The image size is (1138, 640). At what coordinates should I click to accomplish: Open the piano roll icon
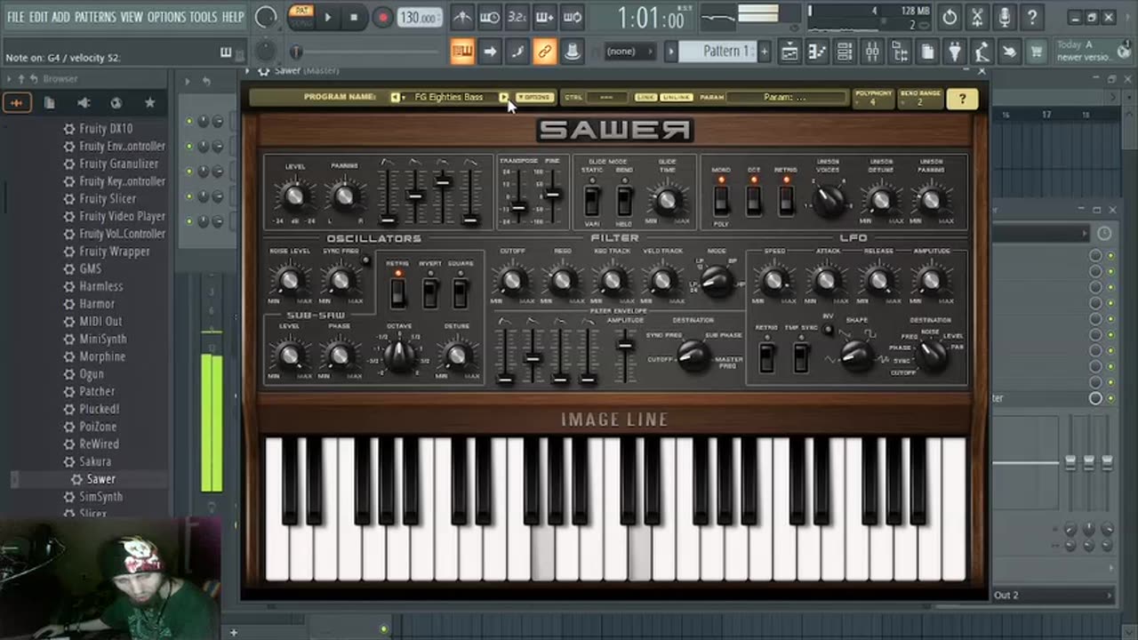[817, 52]
